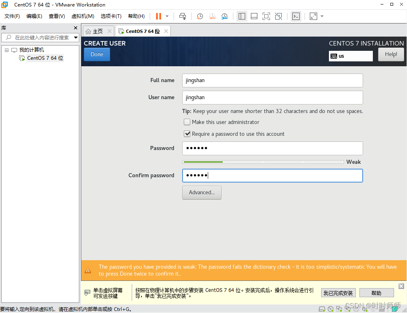Click the Full name input field
The height and width of the screenshot is (313, 407).
[272, 80]
